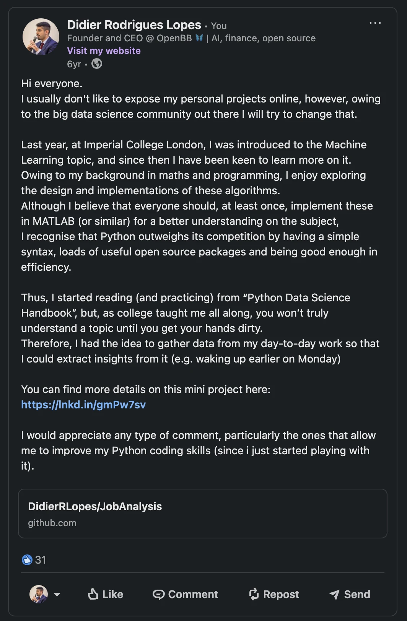Expand the dropdown arrow next to small avatar

coord(57,594)
